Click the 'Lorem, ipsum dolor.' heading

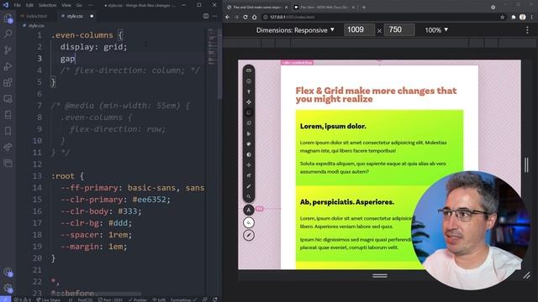[x=333, y=126]
